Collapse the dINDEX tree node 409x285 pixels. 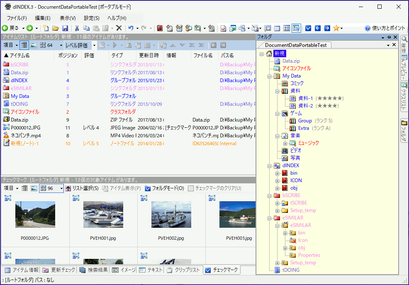pyautogui.click(x=270, y=166)
